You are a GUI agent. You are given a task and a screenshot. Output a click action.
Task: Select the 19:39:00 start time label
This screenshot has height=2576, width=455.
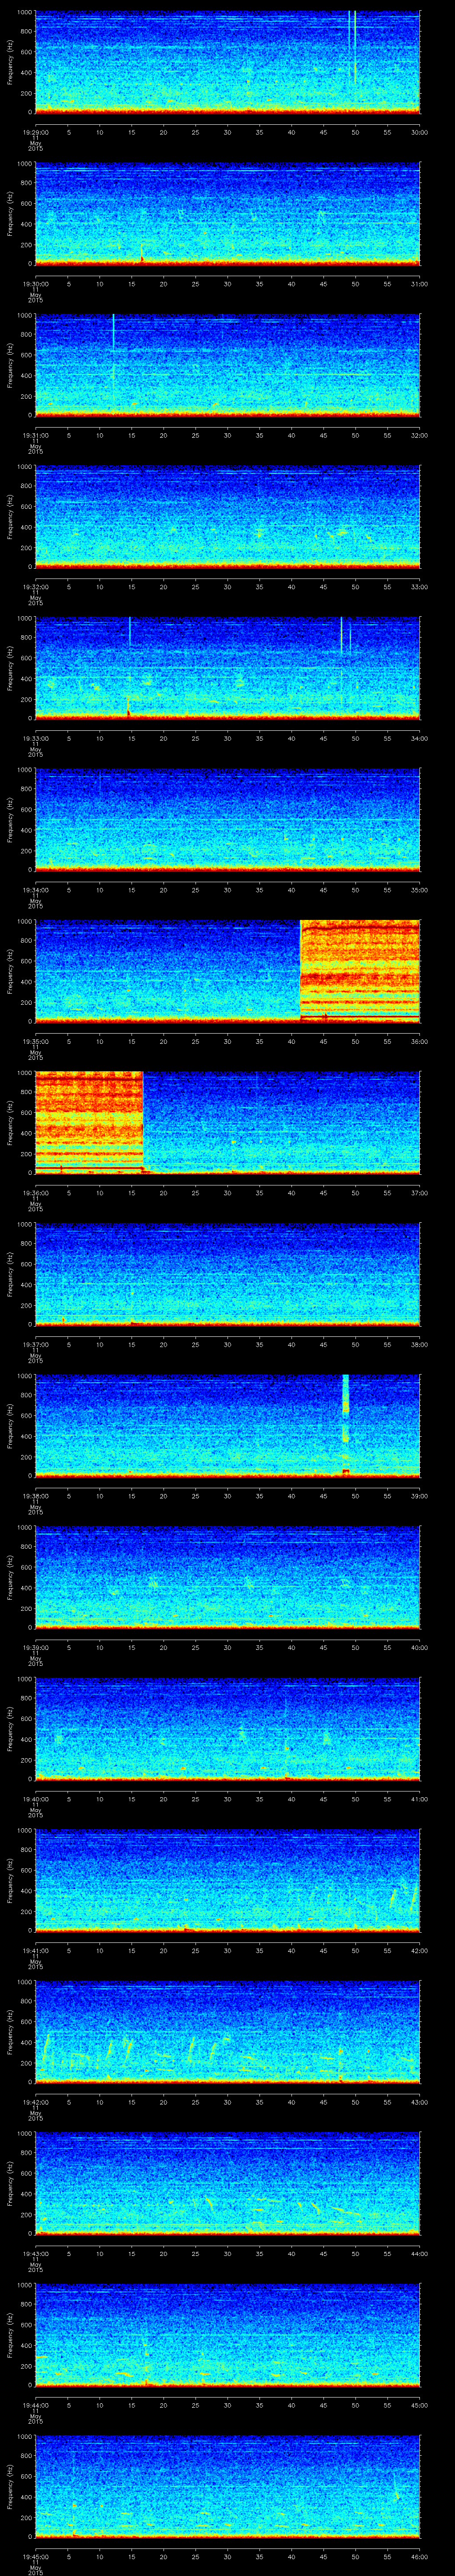point(35,1647)
